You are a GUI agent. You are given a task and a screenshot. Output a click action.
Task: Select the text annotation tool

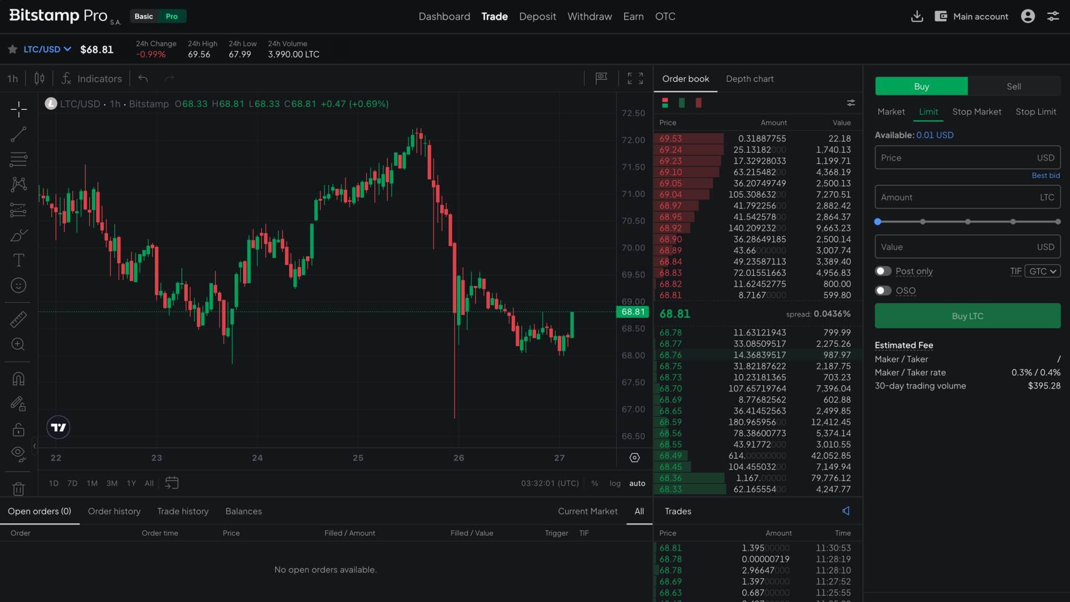tap(18, 260)
